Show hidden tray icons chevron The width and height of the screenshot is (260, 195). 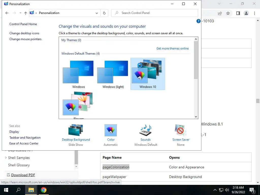pyautogui.click(x=215, y=190)
